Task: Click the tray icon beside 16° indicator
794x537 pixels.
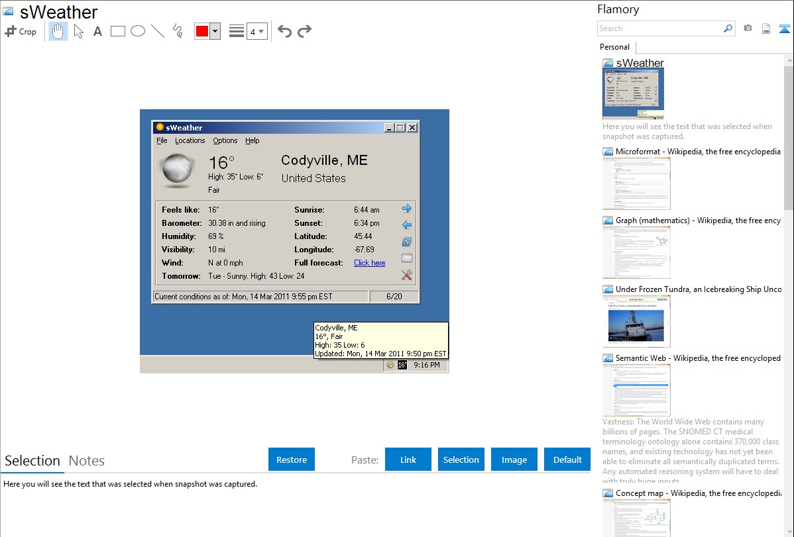Action: point(390,365)
